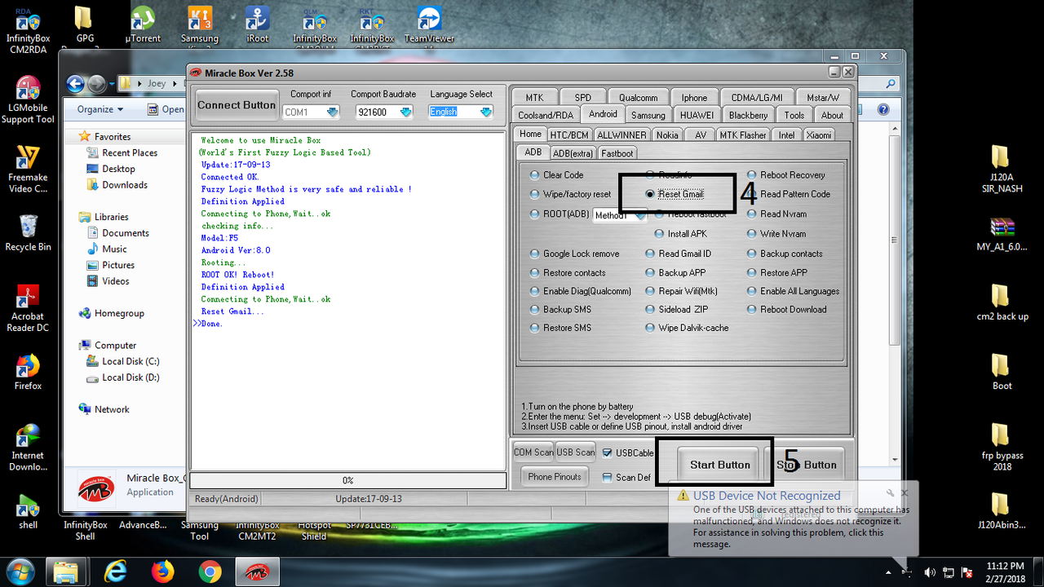Toggle the Scan Def checkbox

point(607,477)
